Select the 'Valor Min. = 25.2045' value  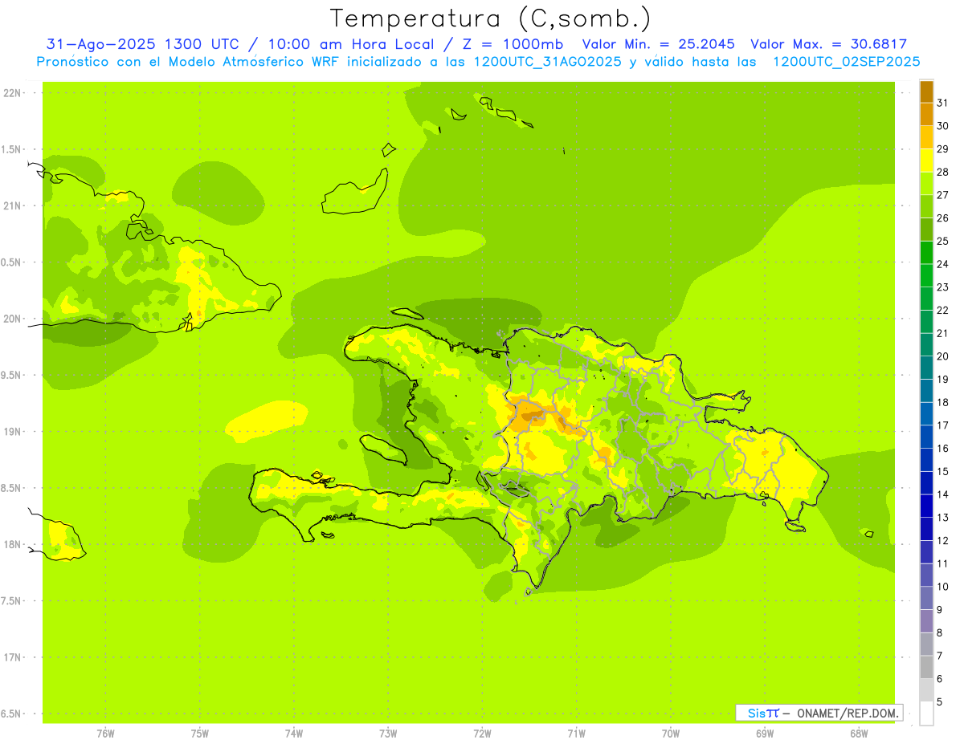659,44
